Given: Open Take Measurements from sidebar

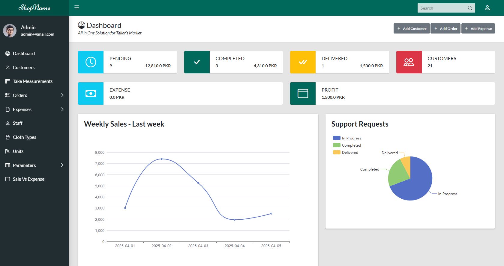Looking at the screenshot, I should click(x=32, y=81).
